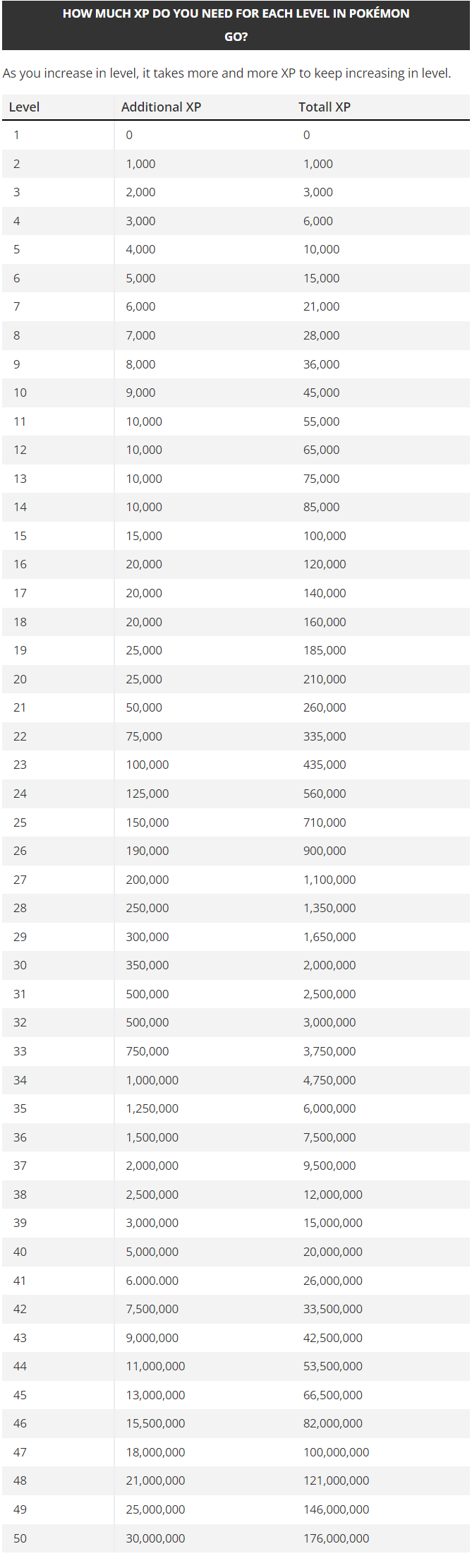This screenshot has height=1556, width=472.
Task: Click the table title header banner
Action: point(236,25)
